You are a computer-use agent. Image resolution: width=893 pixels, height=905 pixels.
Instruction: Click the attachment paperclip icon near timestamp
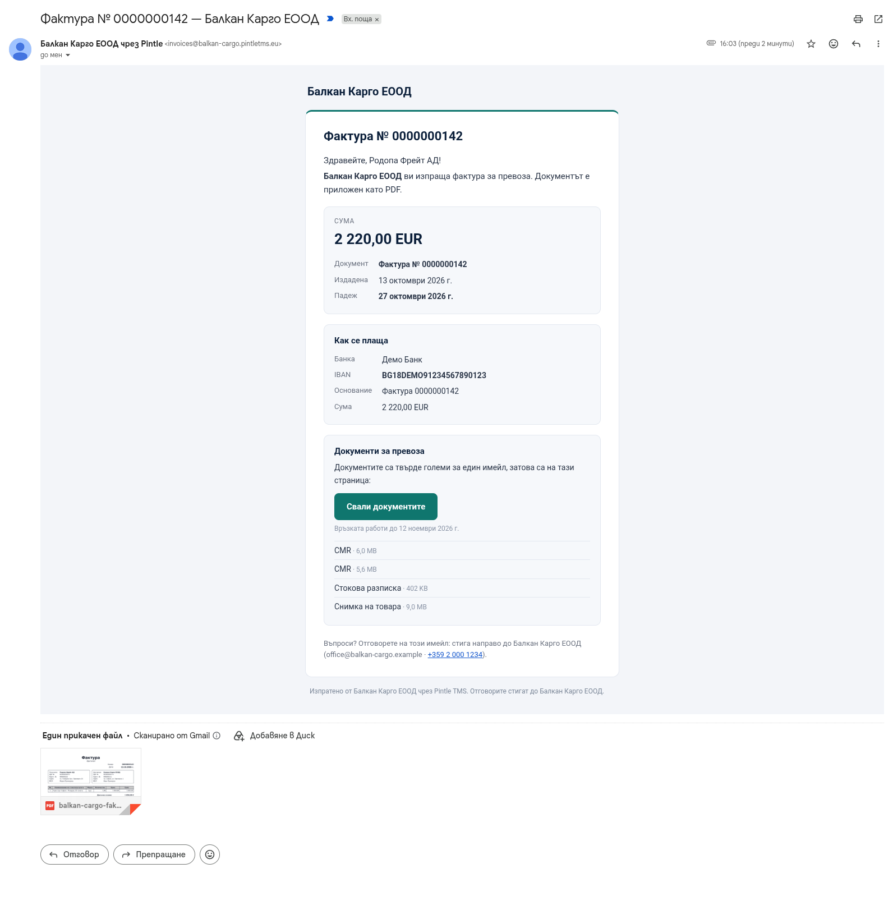[x=711, y=43]
